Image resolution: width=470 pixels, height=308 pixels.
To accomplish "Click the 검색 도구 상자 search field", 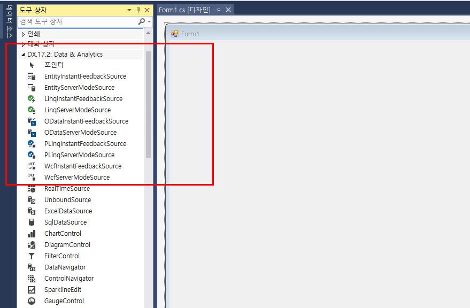I will click(78, 21).
